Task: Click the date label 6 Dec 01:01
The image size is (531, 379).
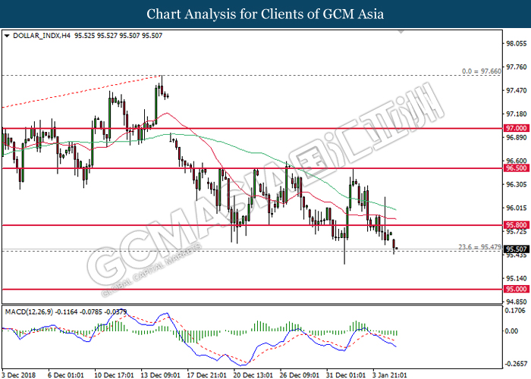Action: tap(66, 375)
